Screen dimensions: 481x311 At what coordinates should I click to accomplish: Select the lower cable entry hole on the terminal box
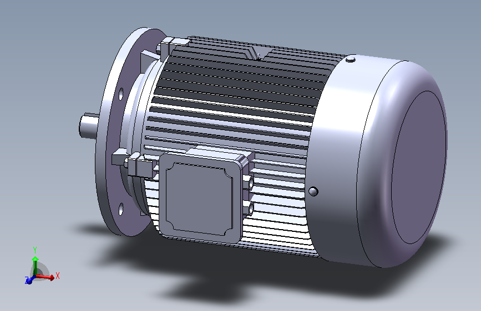251,208
